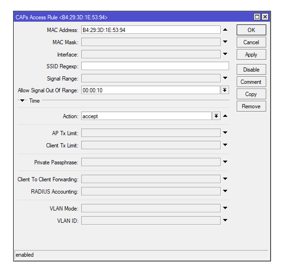Expand the Interface field
This screenshot has height=276, width=286.
(225, 54)
